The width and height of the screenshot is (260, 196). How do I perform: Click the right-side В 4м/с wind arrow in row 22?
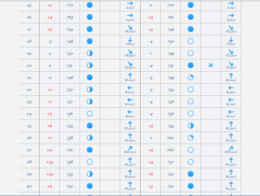(231, 88)
